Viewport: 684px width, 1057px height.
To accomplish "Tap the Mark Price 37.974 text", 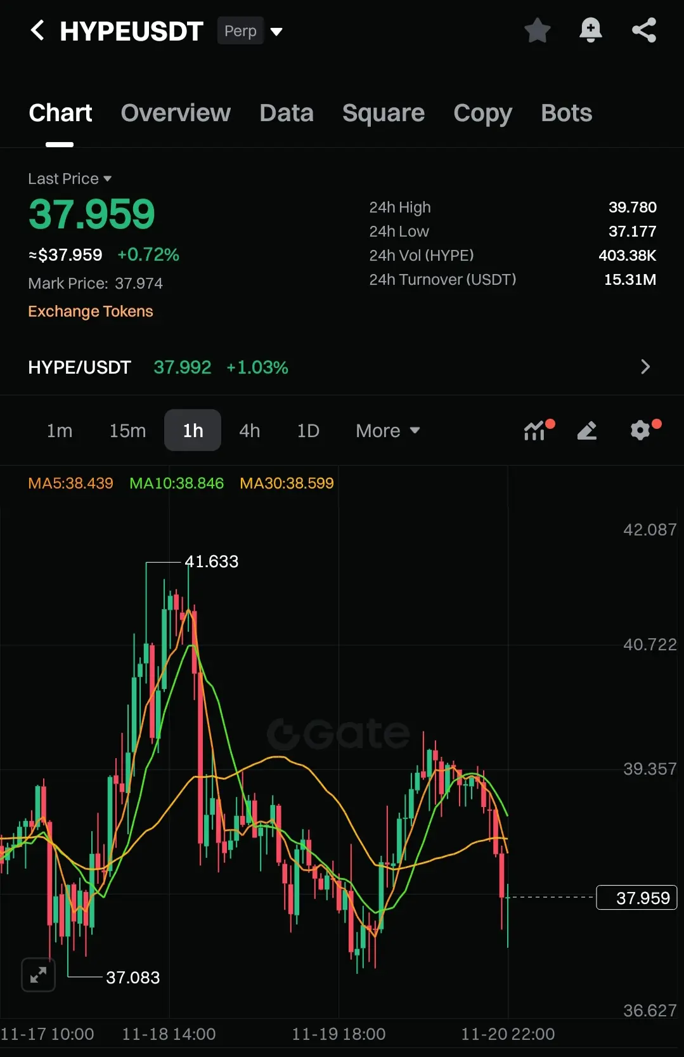I will coord(96,284).
